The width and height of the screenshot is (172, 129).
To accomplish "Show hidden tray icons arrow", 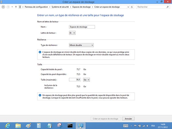I will click(x=131, y=126).
